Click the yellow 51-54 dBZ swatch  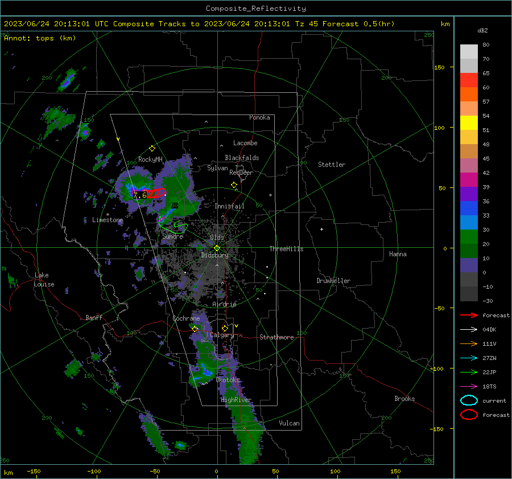click(469, 122)
